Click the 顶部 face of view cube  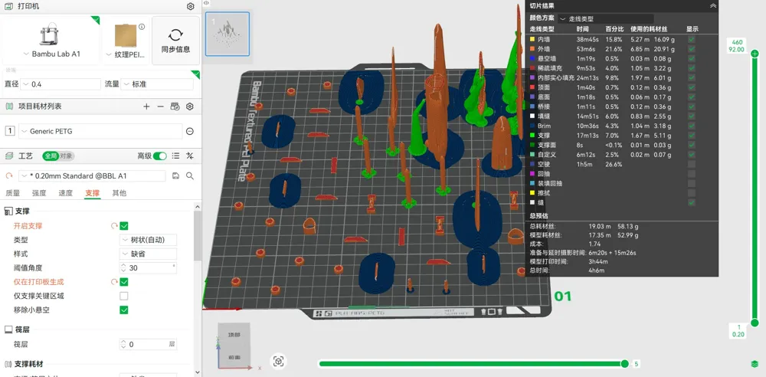coord(234,335)
